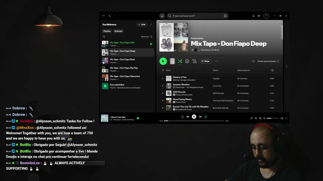
Task: Click green saved checkmark next to I Want It That Way
Action: tap(138, 118)
